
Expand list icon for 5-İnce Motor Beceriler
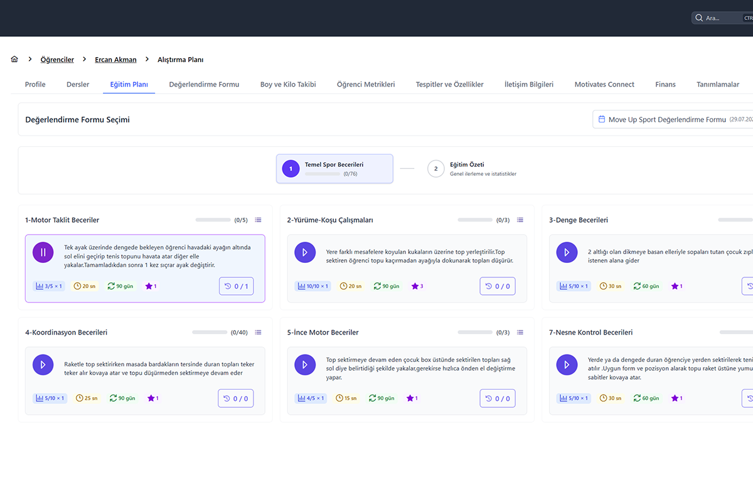520,333
